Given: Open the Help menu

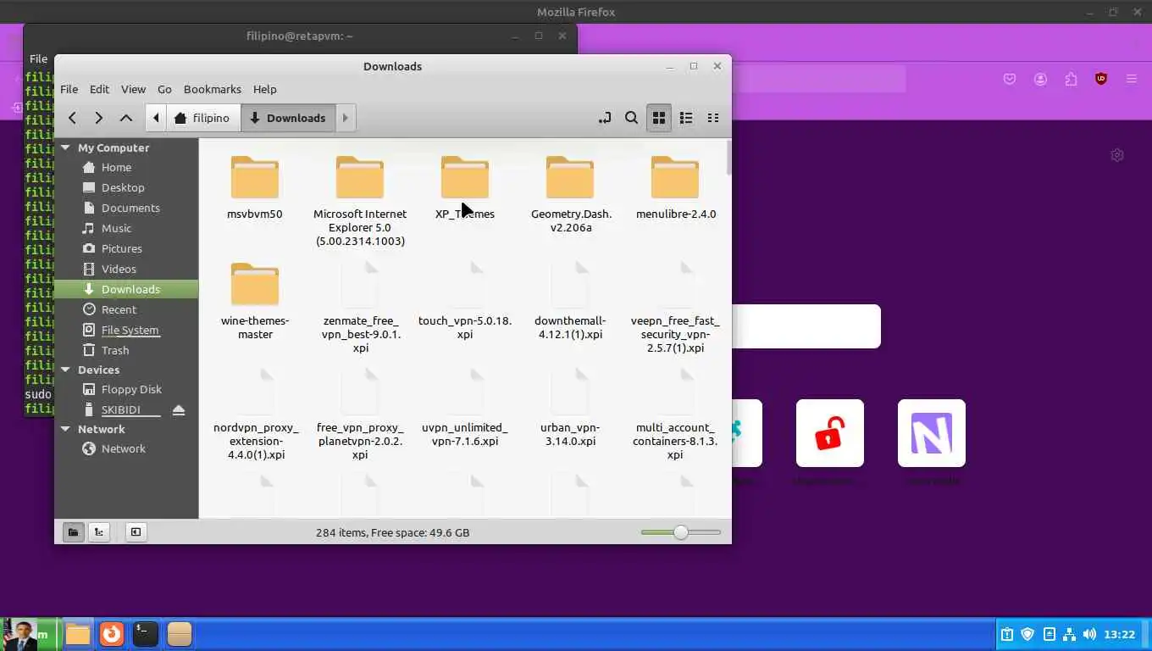Looking at the screenshot, I should 264,89.
